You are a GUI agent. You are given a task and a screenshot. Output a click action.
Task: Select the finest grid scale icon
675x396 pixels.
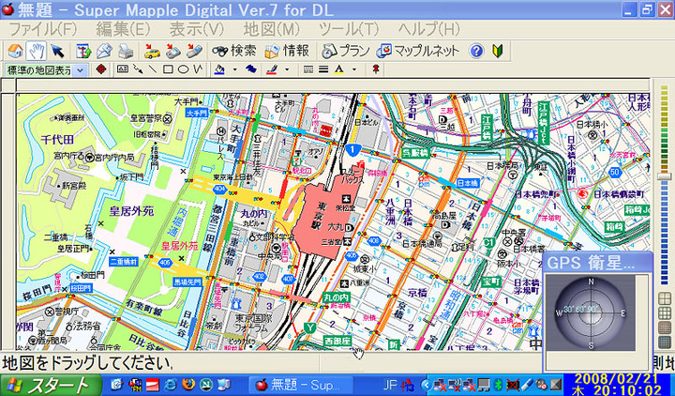point(665,343)
